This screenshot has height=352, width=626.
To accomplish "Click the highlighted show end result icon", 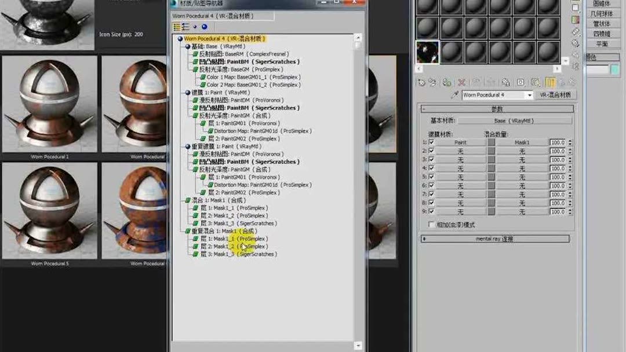I will pyautogui.click(x=551, y=82).
